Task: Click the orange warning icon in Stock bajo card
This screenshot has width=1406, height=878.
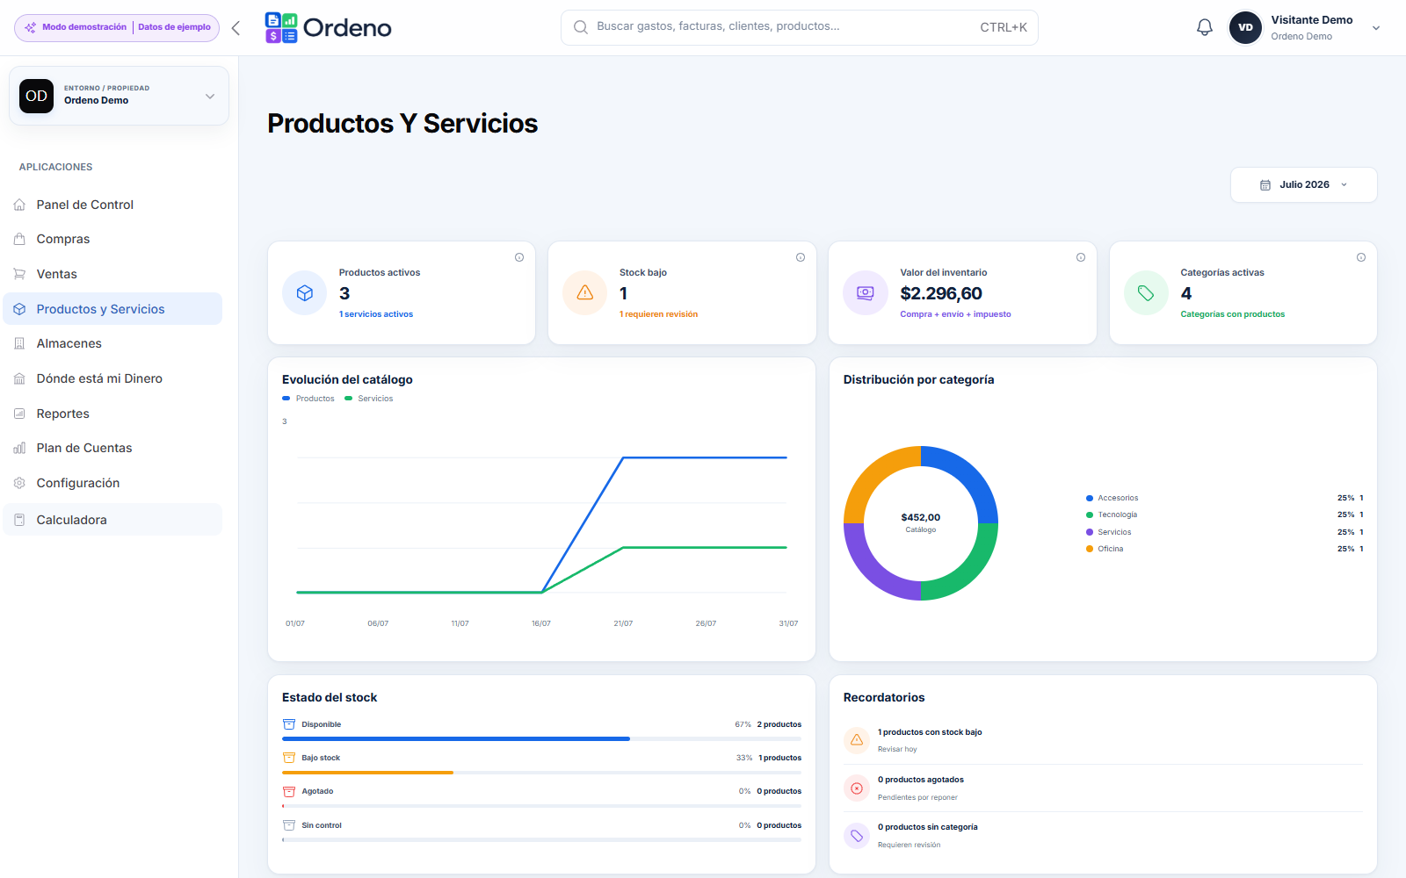Action: click(585, 293)
